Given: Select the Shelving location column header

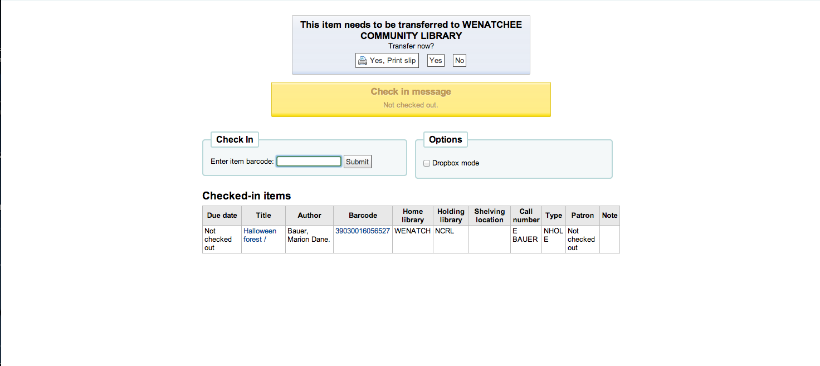Looking at the screenshot, I should [x=490, y=216].
